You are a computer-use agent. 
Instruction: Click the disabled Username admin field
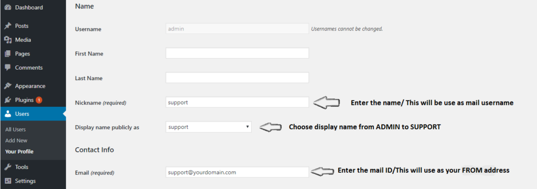pyautogui.click(x=237, y=29)
